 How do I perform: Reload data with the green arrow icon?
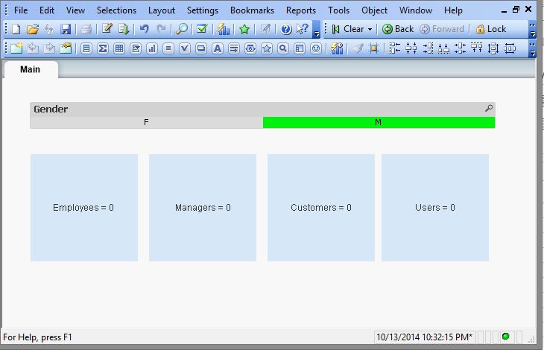click(x=124, y=29)
